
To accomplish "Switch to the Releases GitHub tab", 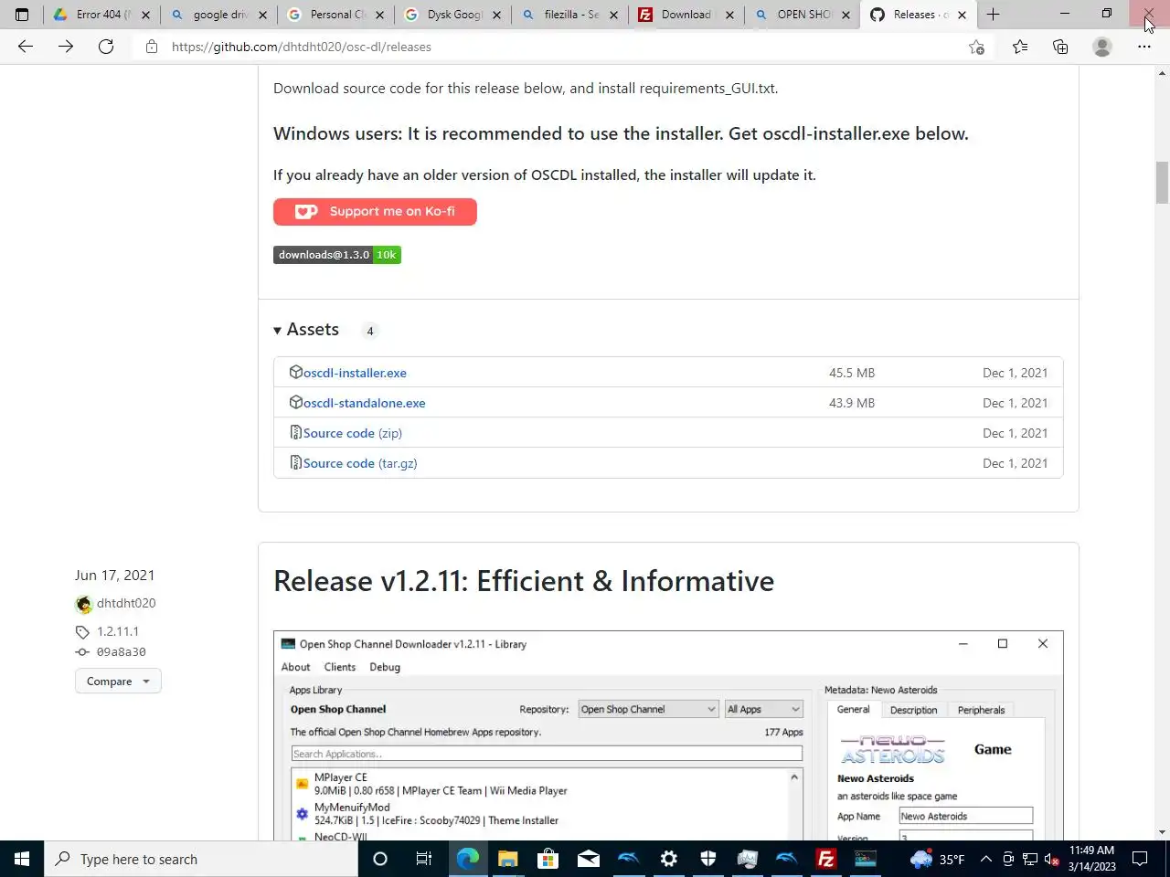I will point(919,15).
